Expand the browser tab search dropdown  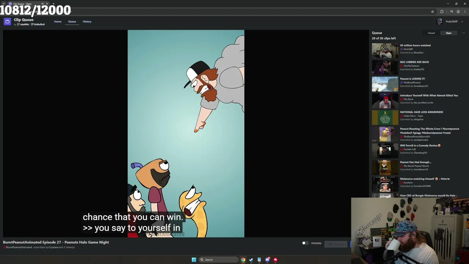[3, 4]
